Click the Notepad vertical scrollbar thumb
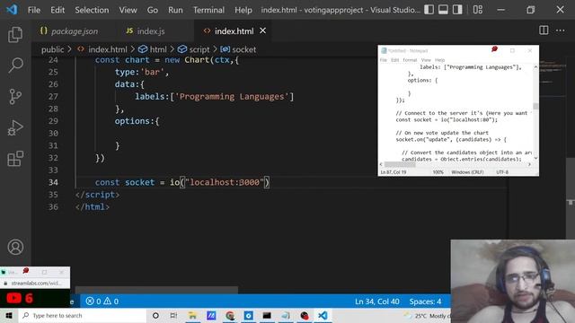Screen dimensions: 575x323 click(x=535, y=106)
